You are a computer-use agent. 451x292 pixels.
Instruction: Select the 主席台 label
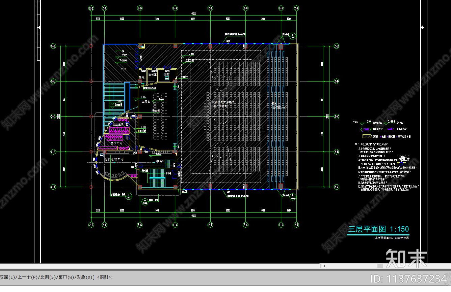pos(145,101)
